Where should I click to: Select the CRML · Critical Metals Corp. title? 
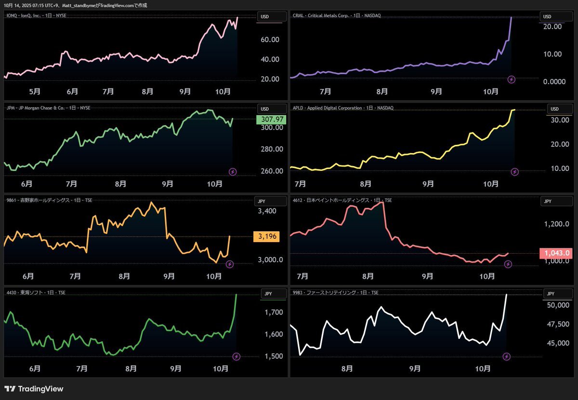[336, 15]
